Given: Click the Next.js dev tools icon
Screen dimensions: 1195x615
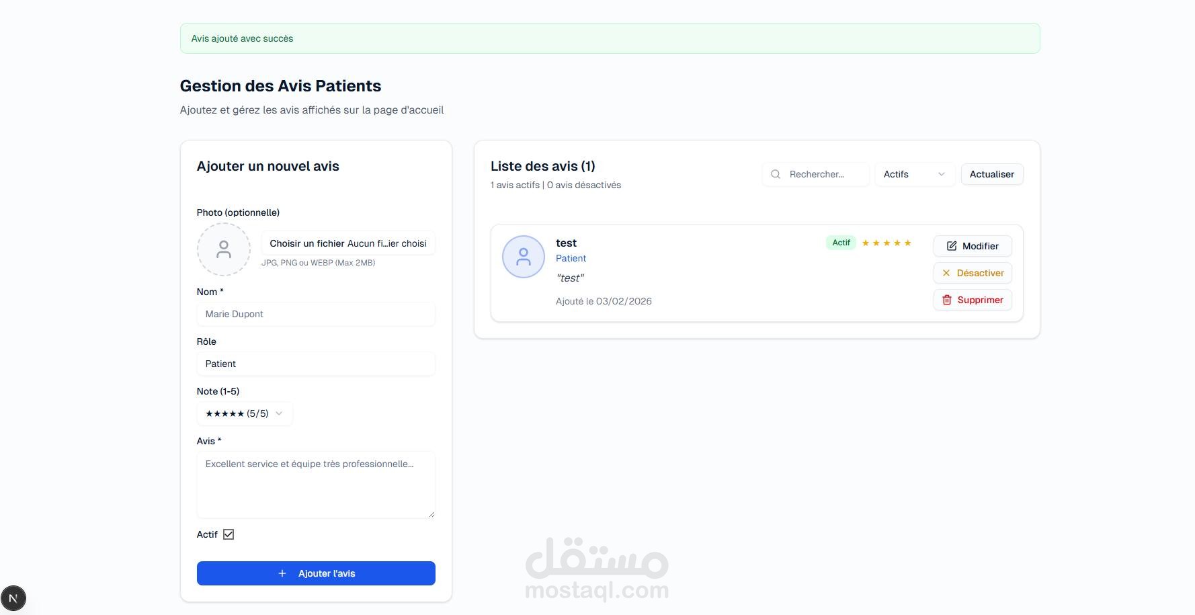Looking at the screenshot, I should point(13,598).
